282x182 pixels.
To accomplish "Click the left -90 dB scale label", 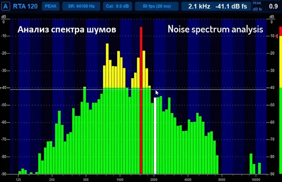I will pyautogui.click(x=4, y=174).
